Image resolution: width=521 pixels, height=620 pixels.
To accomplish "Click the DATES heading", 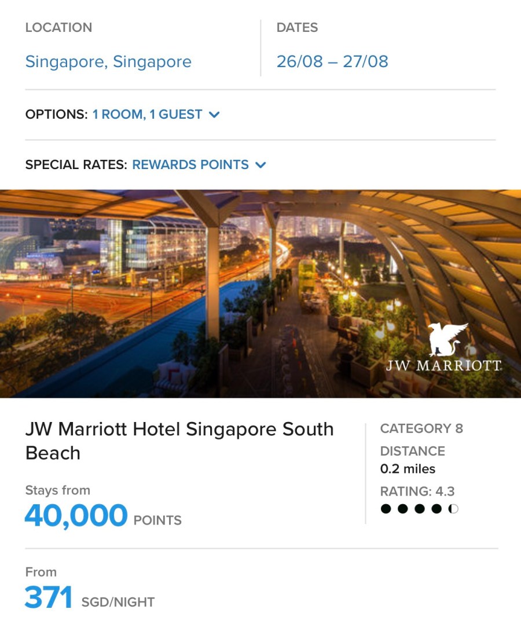I will point(297,28).
